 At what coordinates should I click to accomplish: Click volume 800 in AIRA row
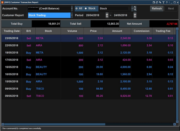pyautogui.click(x=81, y=45)
